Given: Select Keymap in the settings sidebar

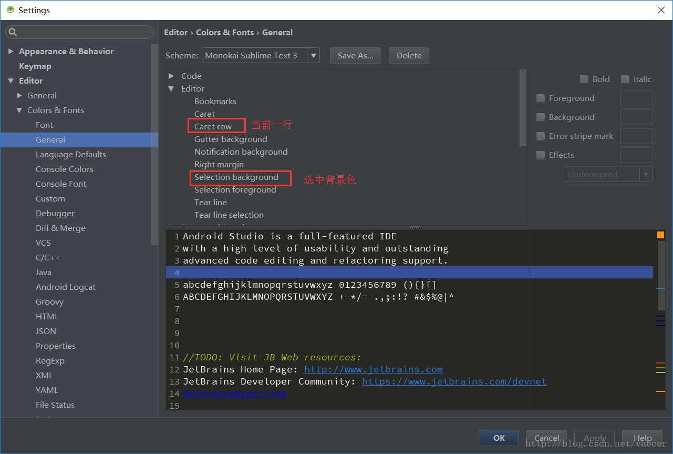Looking at the screenshot, I should (x=35, y=66).
